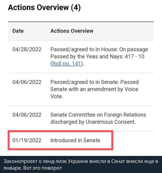Select the Date column header

[18, 31]
